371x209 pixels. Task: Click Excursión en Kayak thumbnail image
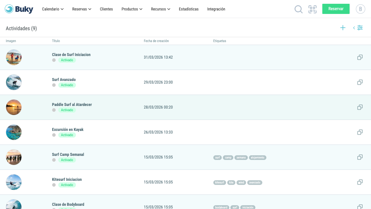(x=14, y=132)
